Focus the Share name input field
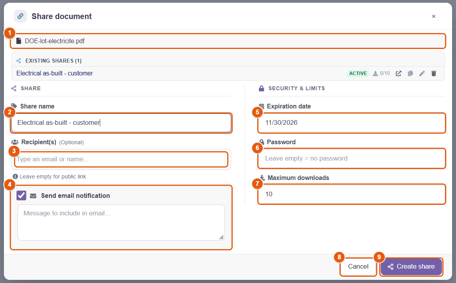 (x=121, y=123)
